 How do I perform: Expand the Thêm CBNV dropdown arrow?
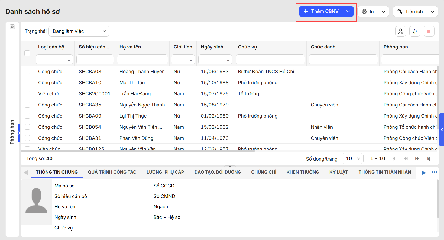[x=348, y=11]
